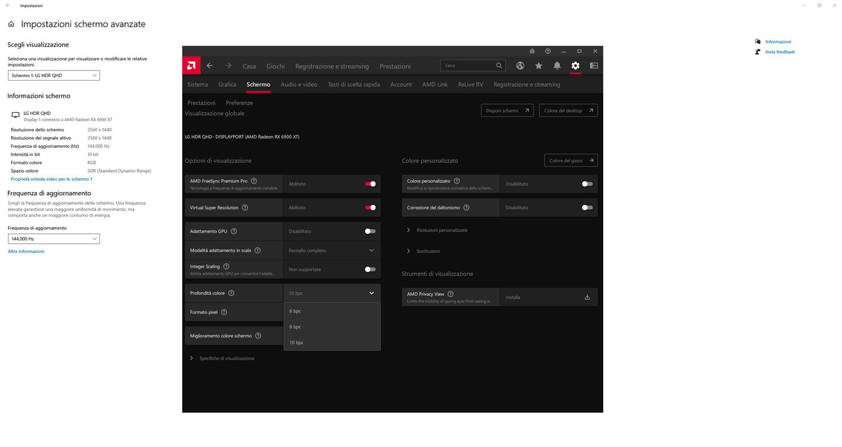Turn on Correzione del daltonismo
This screenshot has width=842, height=447.
click(587, 208)
